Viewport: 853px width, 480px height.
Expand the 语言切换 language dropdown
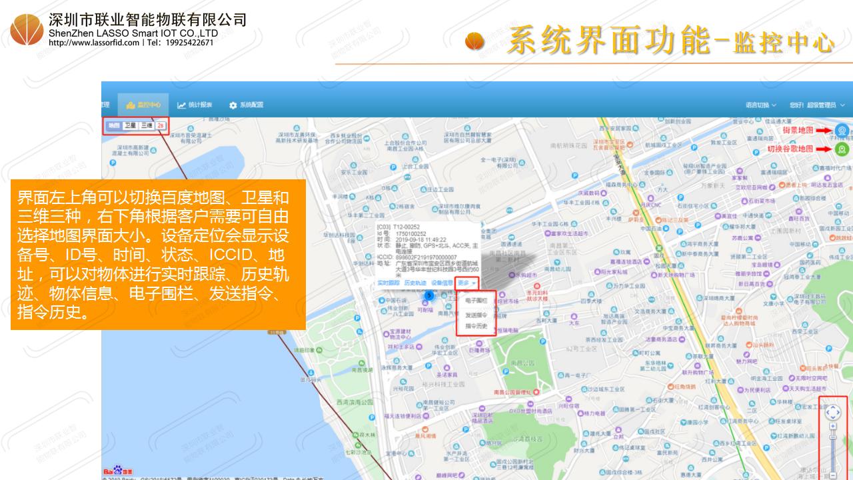click(x=761, y=105)
